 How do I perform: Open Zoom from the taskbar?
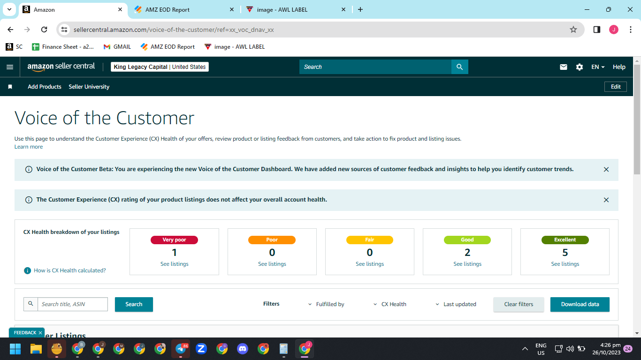pos(201,349)
